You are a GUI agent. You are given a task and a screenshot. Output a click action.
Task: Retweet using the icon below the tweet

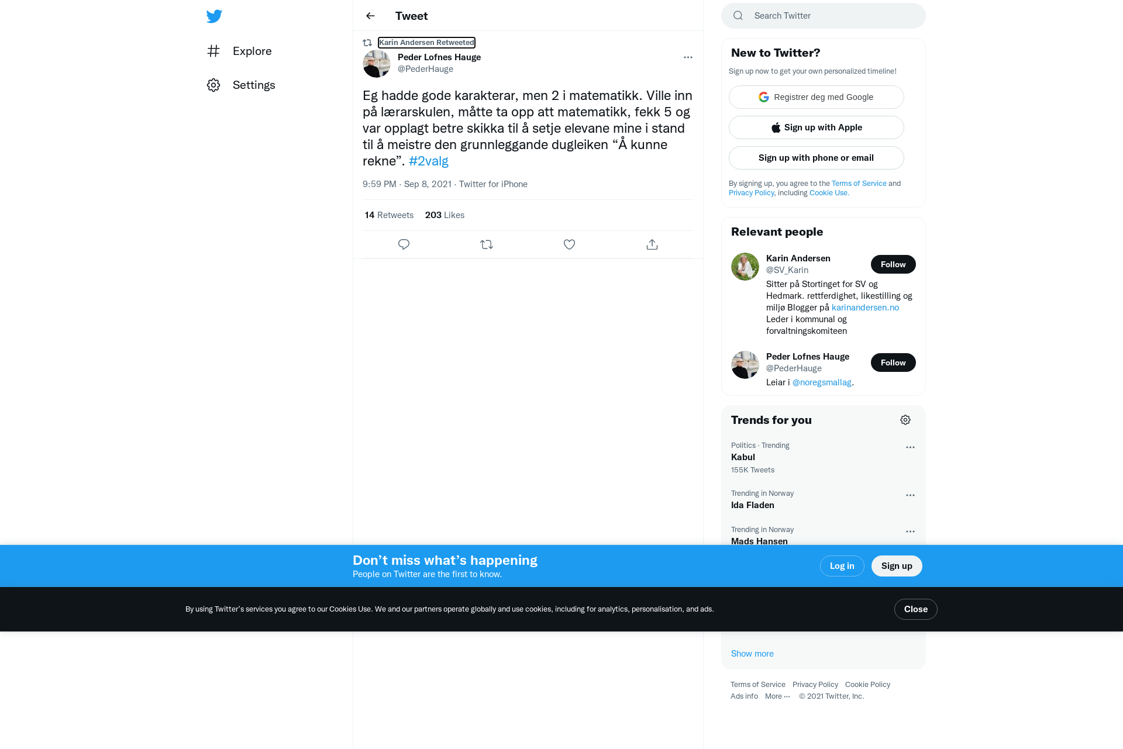pos(487,244)
